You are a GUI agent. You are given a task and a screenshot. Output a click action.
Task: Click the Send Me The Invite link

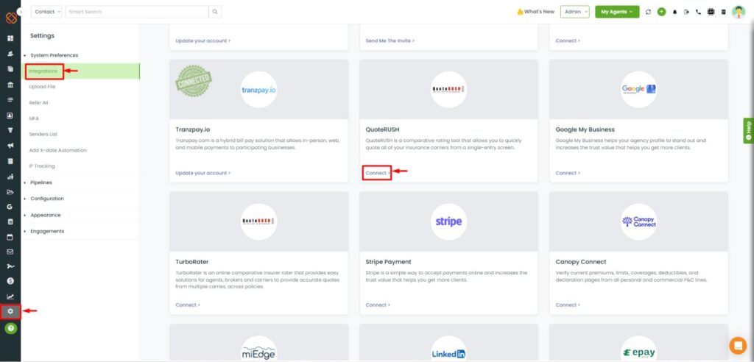[x=390, y=41]
